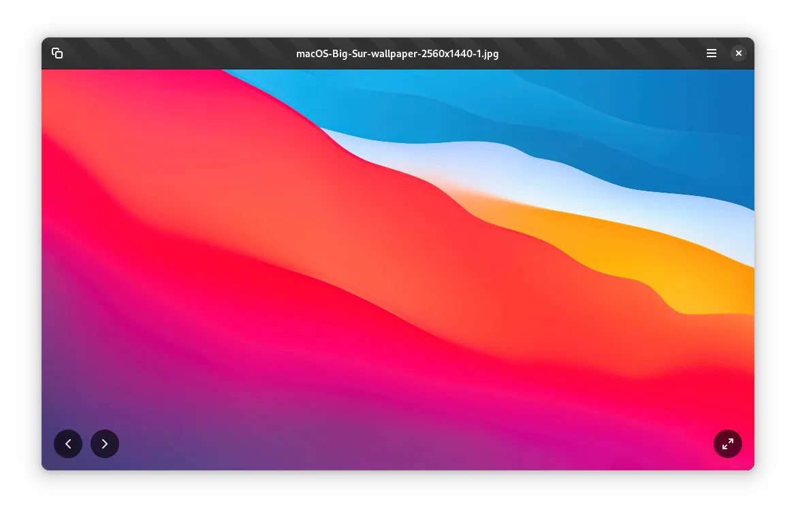Go to the previous image
The image size is (796, 516).
[x=68, y=444]
